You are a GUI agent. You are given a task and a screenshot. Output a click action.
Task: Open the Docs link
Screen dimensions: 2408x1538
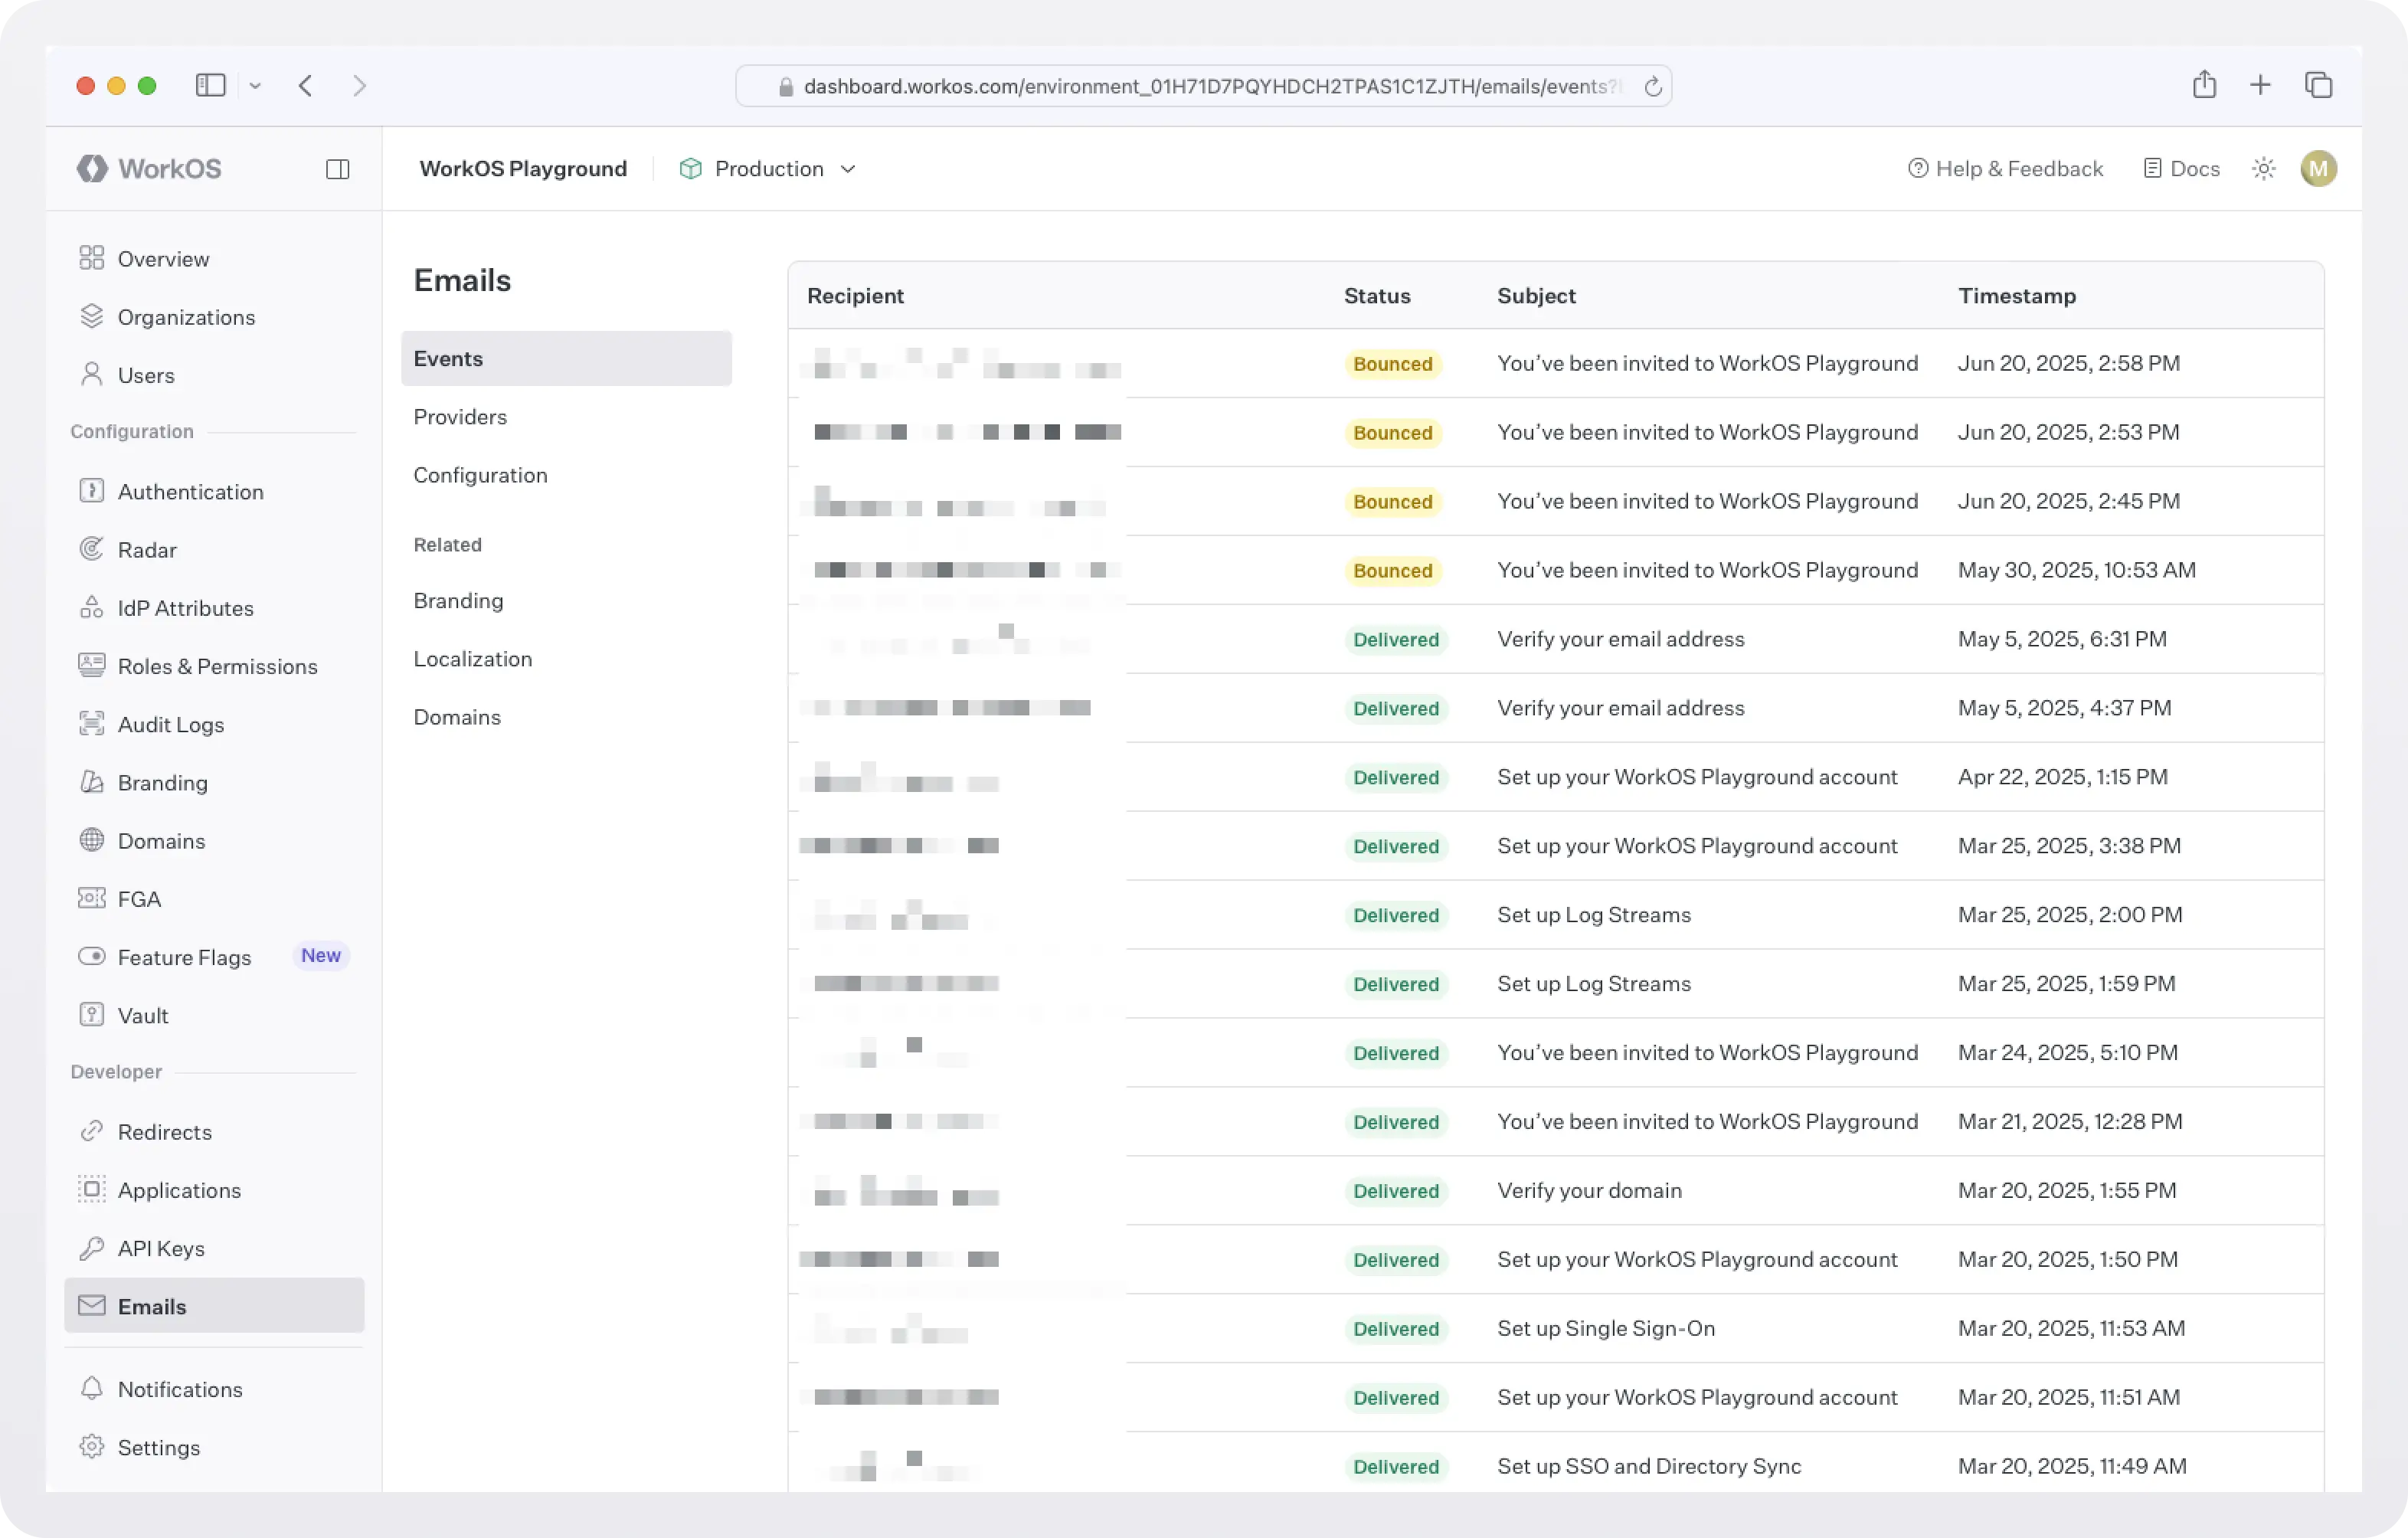pyautogui.click(x=2181, y=169)
